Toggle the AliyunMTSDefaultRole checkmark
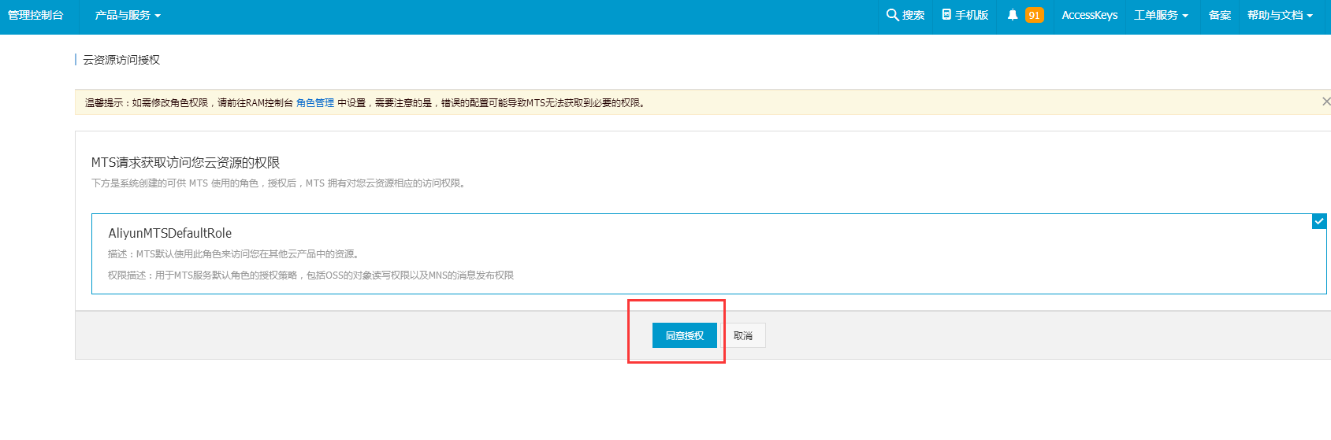 coord(1318,222)
